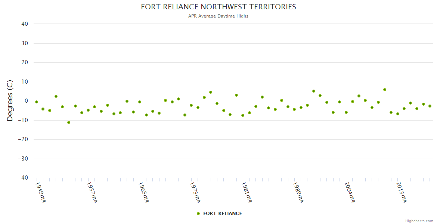Click the 40 label on the y-axis
Viewport: 437px width, 224px height.
click(x=25, y=24)
